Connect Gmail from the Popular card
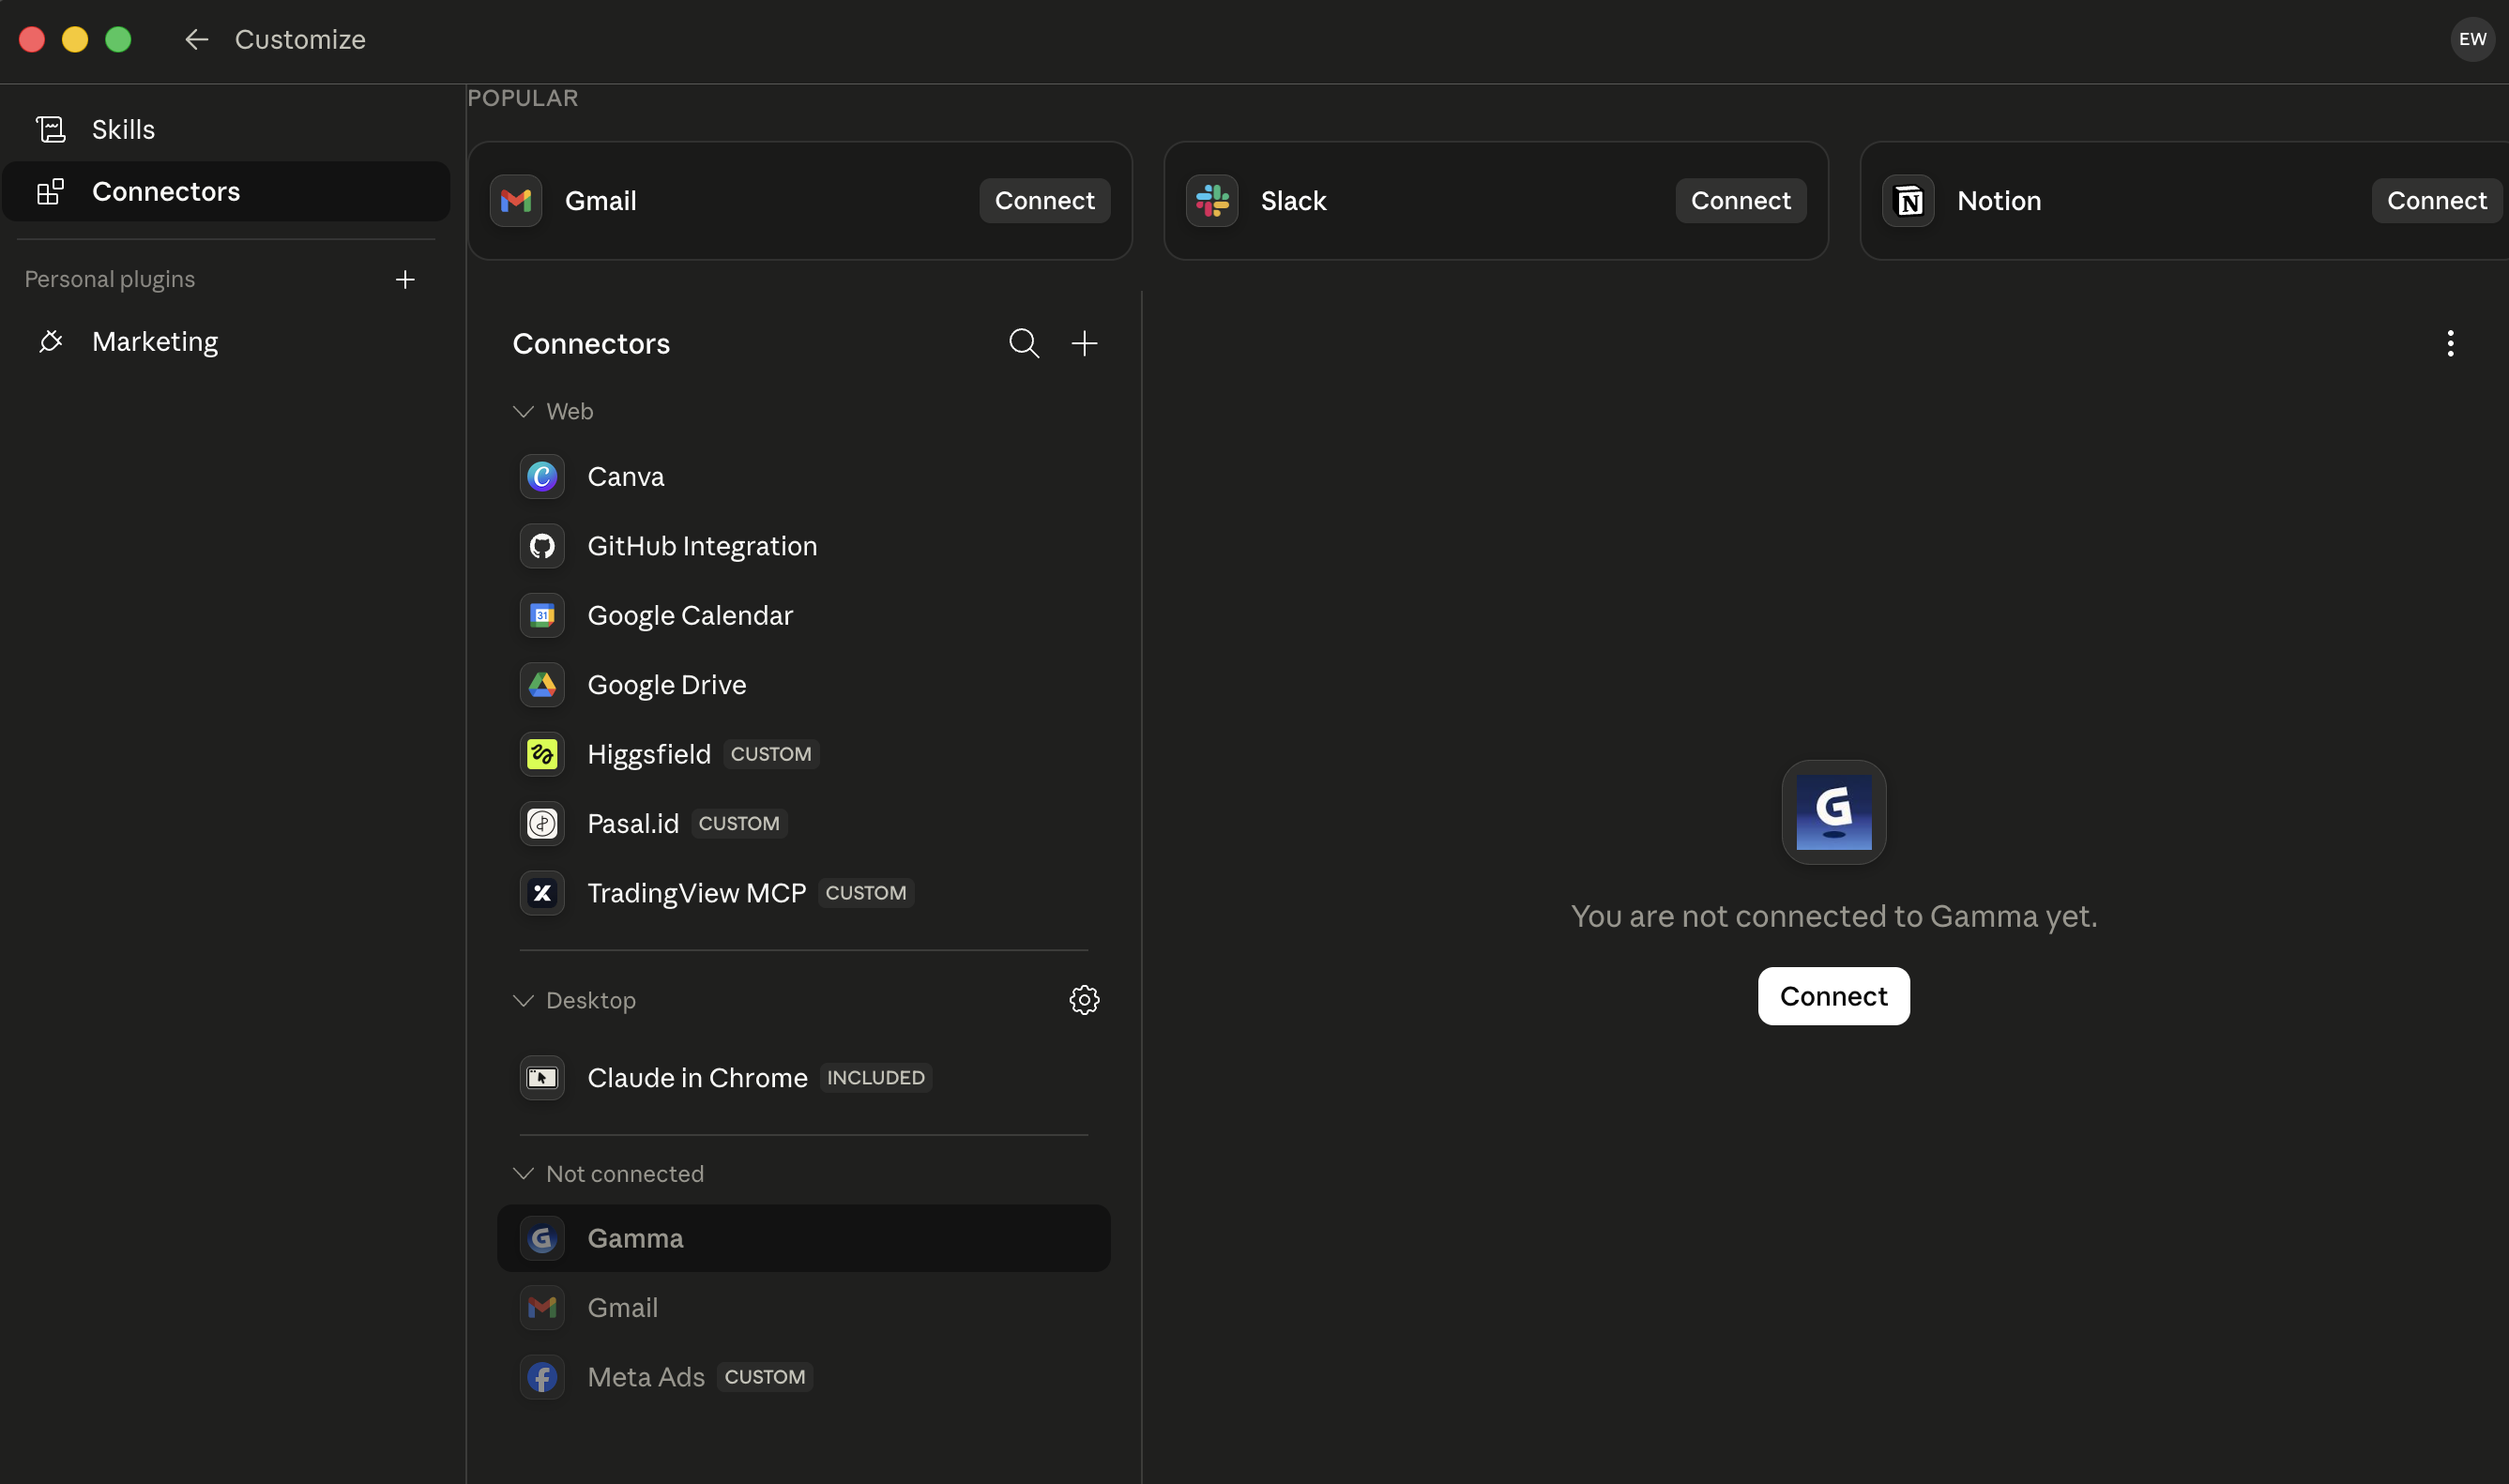The height and width of the screenshot is (1484, 2509). tap(1044, 201)
